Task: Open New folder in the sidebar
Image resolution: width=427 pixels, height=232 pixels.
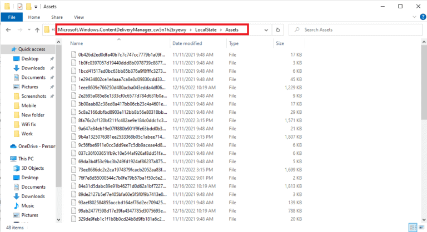Action: [x=33, y=115]
